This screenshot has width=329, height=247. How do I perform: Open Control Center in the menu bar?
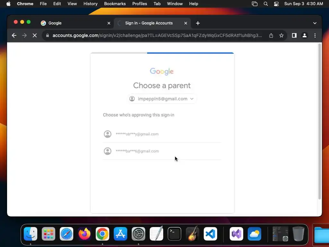click(276, 4)
